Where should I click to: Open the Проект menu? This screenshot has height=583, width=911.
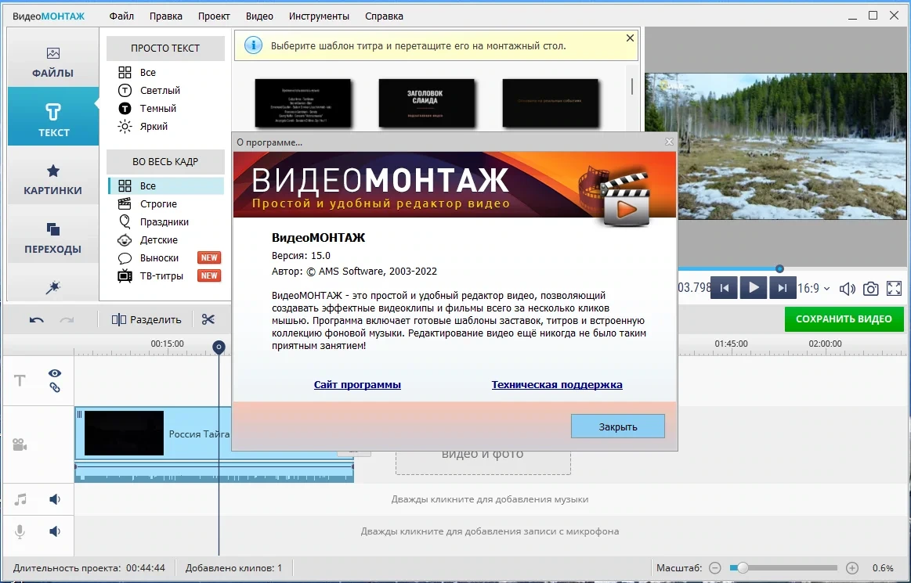(214, 16)
